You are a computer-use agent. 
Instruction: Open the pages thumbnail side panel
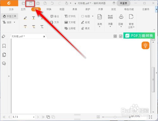coord(4,55)
